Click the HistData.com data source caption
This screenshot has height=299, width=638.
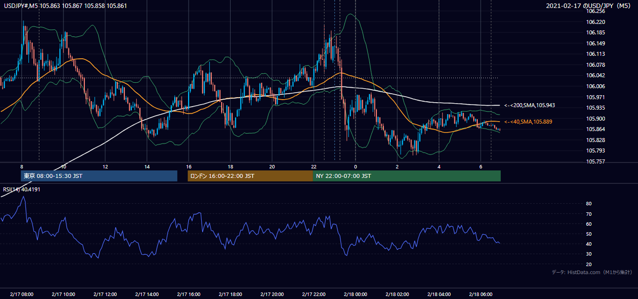click(x=592, y=272)
